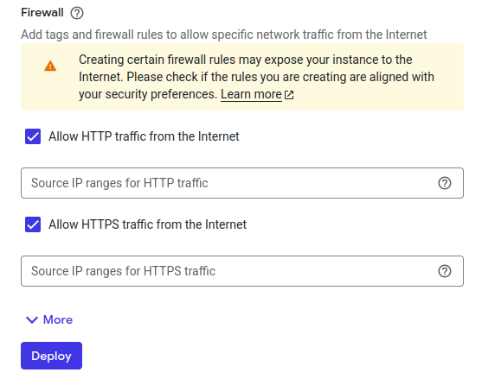Screen dimensions: 482x379
Task: Toggle via 'Allow HTTPS traffic from the Internet' label
Action: coord(147,224)
